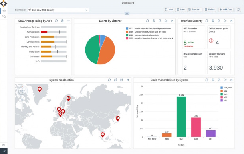Screen dimensions: 244x154
Task: Open settings of Code Vulnerabilities card
Action: tap(213, 80)
